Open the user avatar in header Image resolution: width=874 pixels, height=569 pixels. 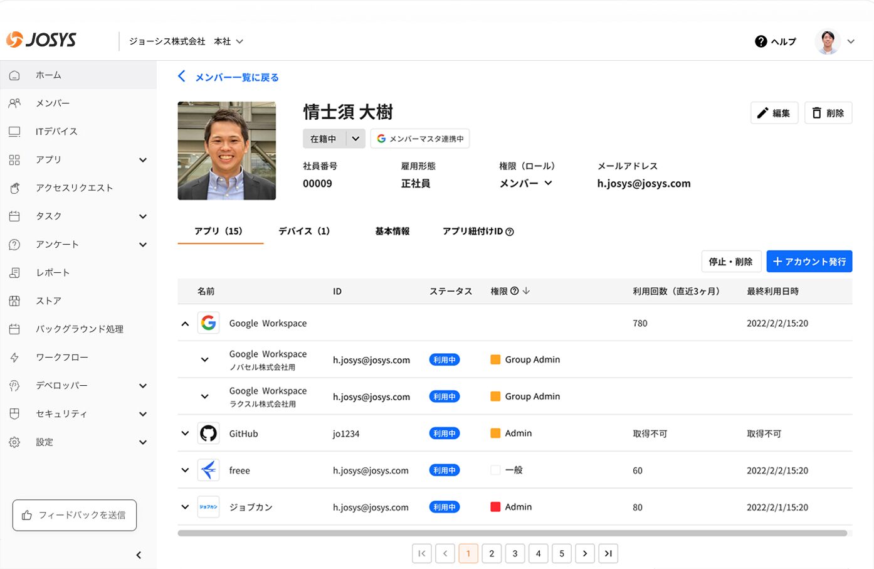click(x=828, y=41)
